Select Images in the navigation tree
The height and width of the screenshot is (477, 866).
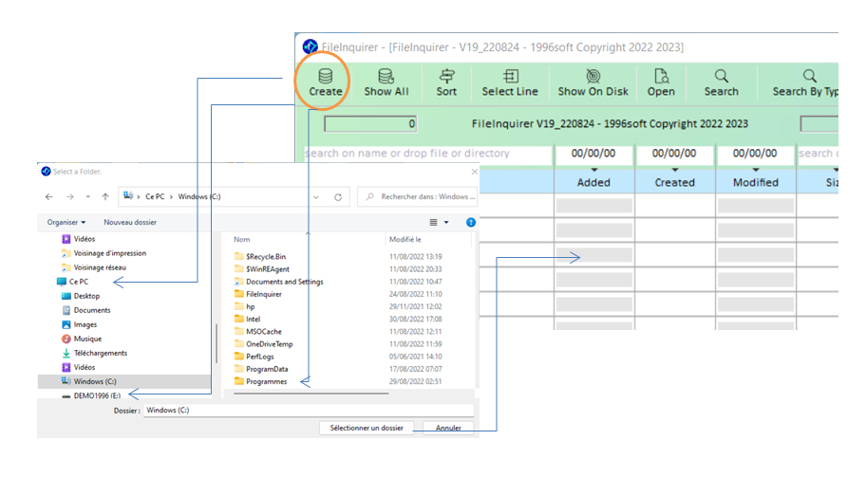[85, 325]
